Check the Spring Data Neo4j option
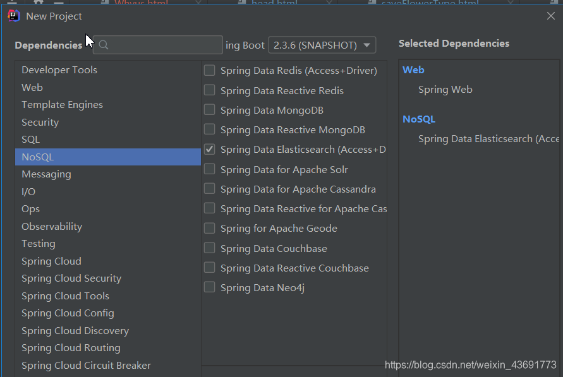The width and height of the screenshot is (563, 377). tap(210, 287)
